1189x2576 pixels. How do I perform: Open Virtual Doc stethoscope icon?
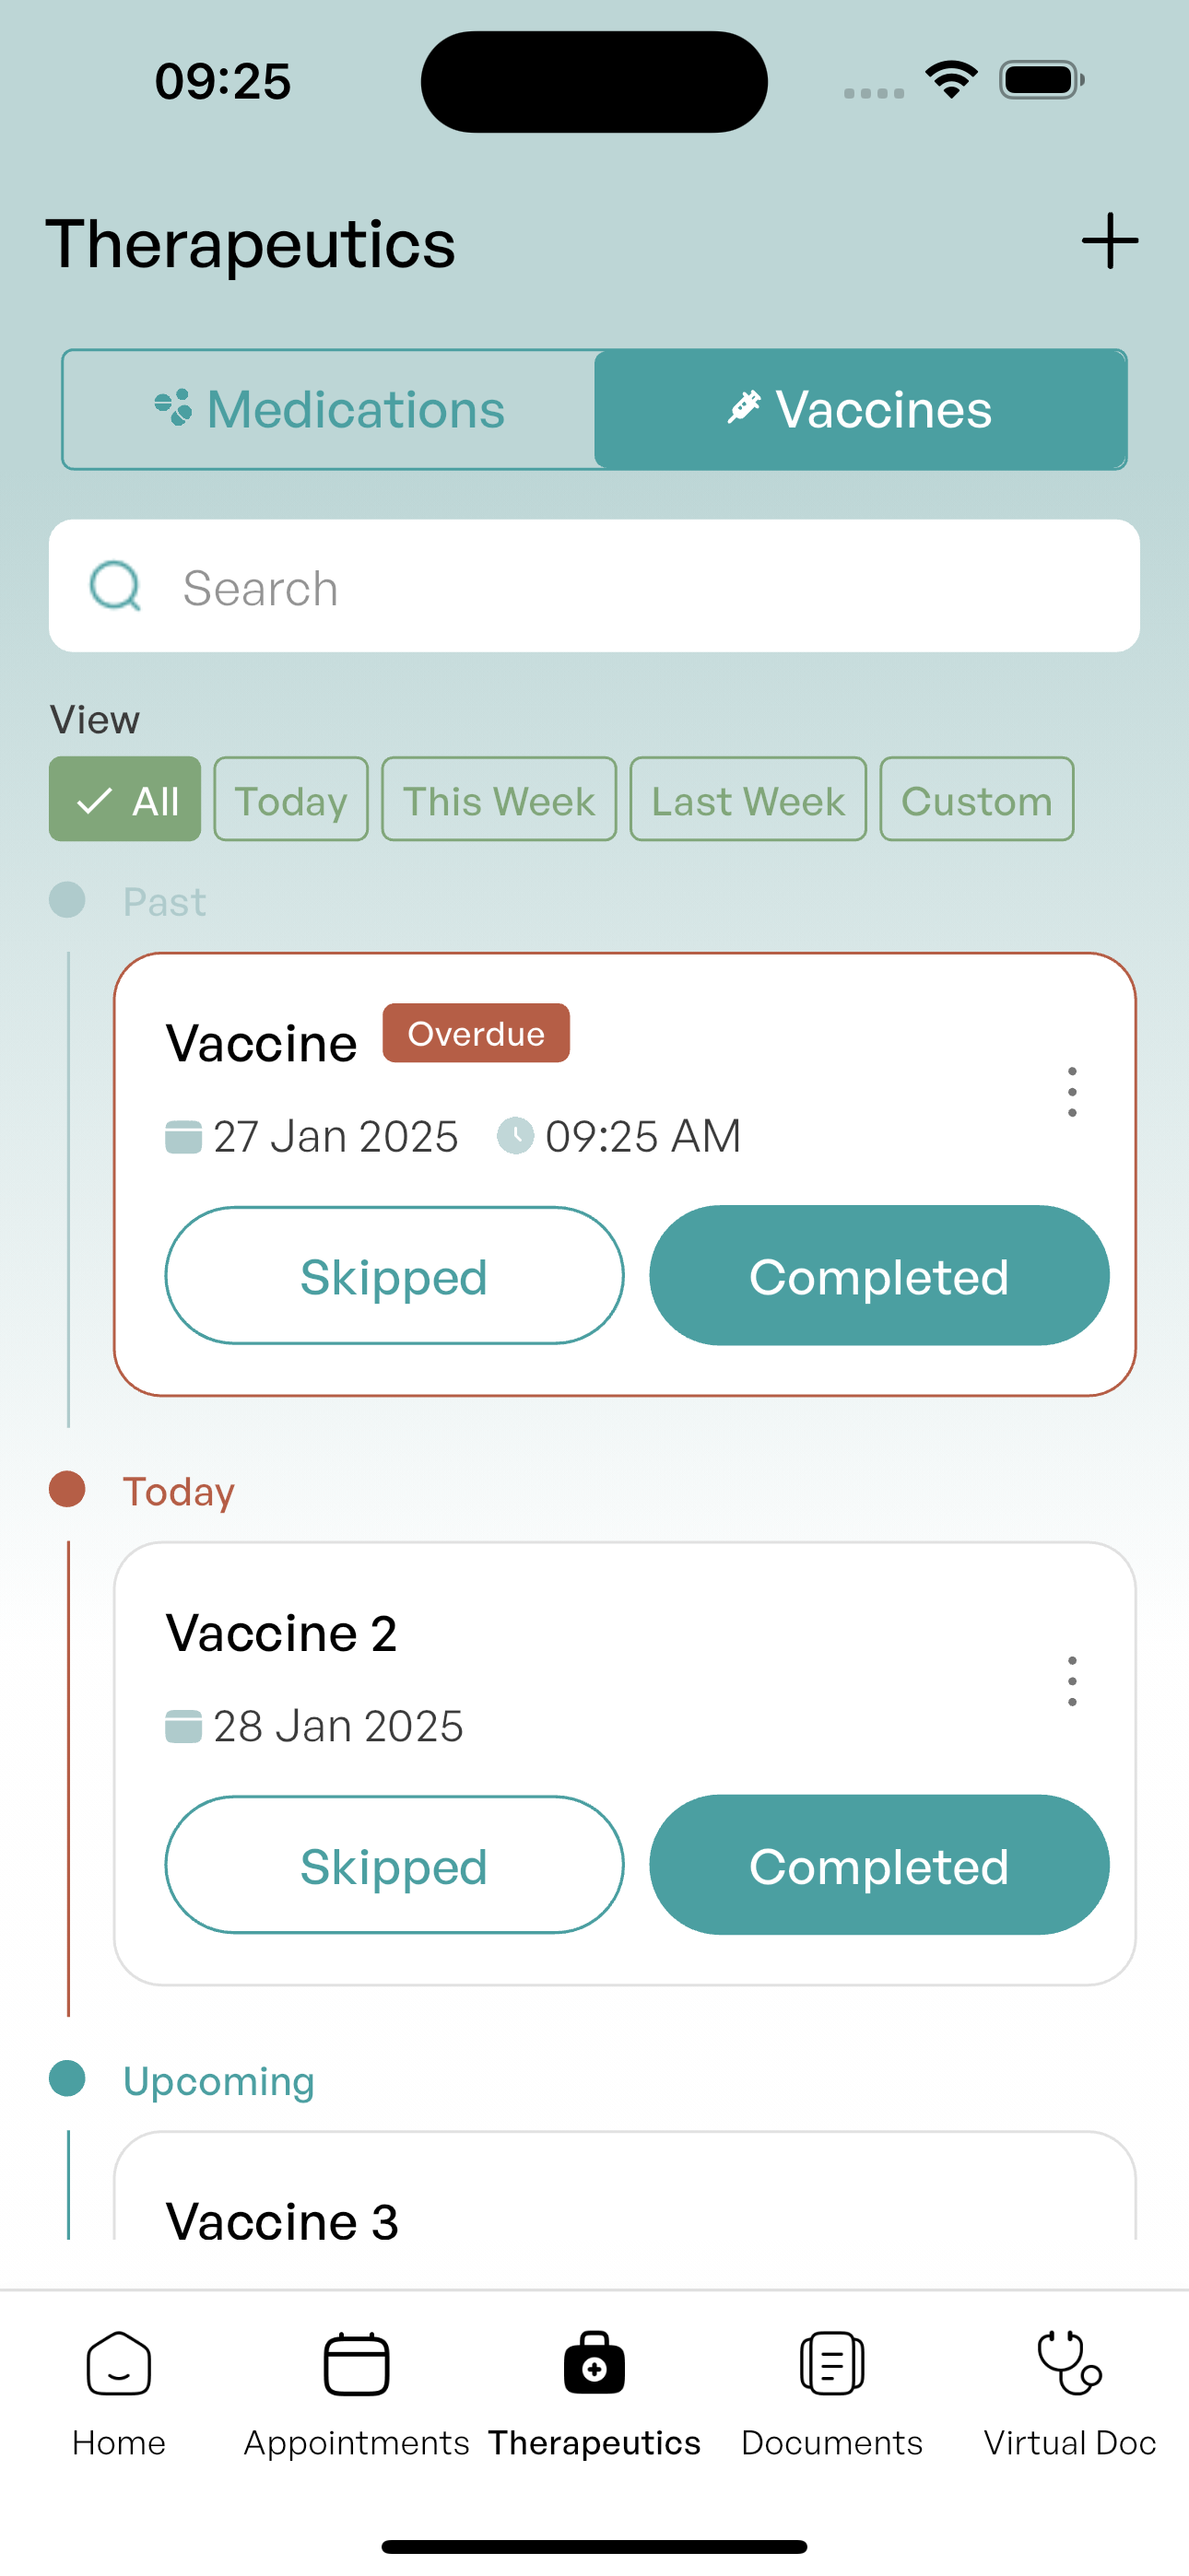pos(1069,2365)
